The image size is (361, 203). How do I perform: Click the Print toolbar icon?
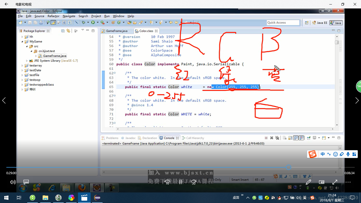pos(41,23)
